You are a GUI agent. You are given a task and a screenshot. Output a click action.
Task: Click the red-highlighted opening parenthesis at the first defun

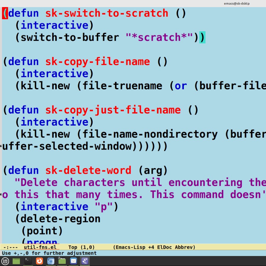(x=5, y=13)
